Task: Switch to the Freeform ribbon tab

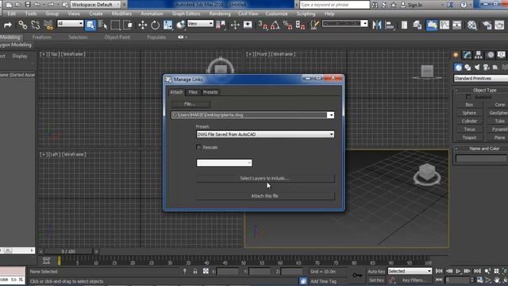Action: (x=42, y=37)
